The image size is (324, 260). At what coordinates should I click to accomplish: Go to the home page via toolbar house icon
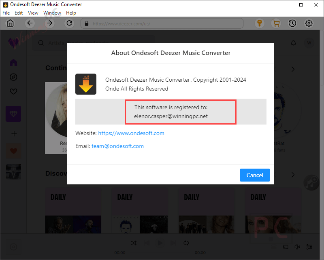pyautogui.click(x=10, y=23)
